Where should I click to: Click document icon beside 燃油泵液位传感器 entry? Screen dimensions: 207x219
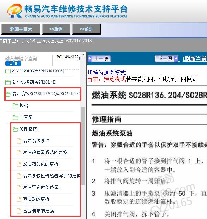pos(19,188)
